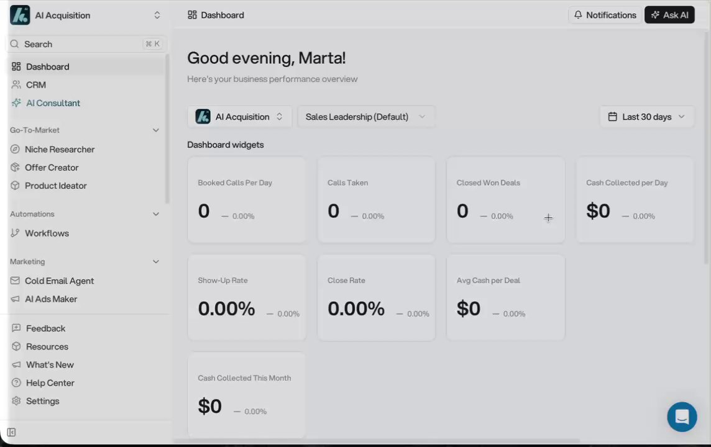Screen dimensions: 711x447
Task: Click the Resources cube icon
Action: pyautogui.click(x=16, y=346)
